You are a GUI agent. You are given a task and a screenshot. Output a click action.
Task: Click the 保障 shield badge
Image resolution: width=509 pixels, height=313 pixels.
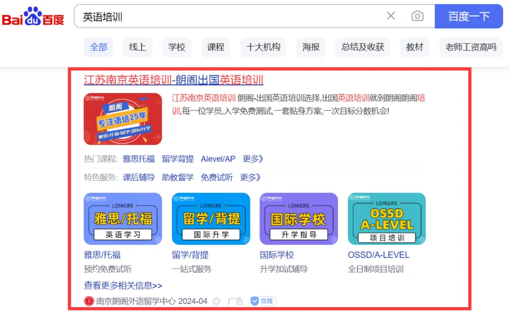click(263, 301)
